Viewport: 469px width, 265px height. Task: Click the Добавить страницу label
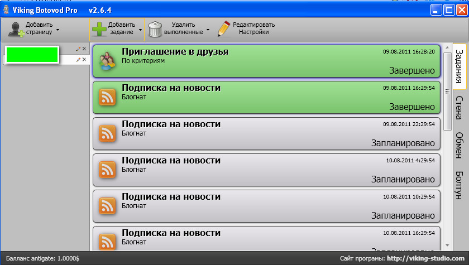click(39, 28)
